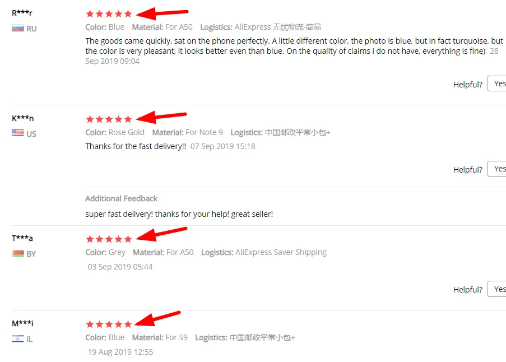The width and height of the screenshot is (506, 362).
Task: Click reviewer name M***i
Action: [x=22, y=323]
